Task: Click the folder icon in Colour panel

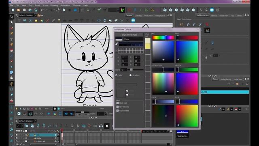Action: coord(238,84)
